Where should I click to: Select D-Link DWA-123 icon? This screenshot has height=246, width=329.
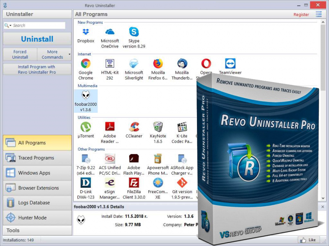[x=86, y=182]
